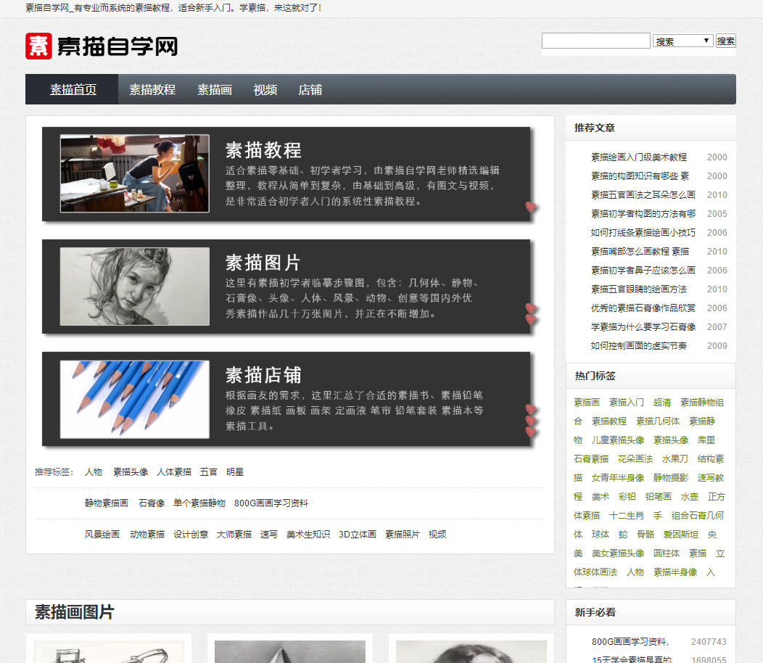Select the 静物素描画 tag link
The height and width of the screenshot is (663, 763).
tap(107, 503)
